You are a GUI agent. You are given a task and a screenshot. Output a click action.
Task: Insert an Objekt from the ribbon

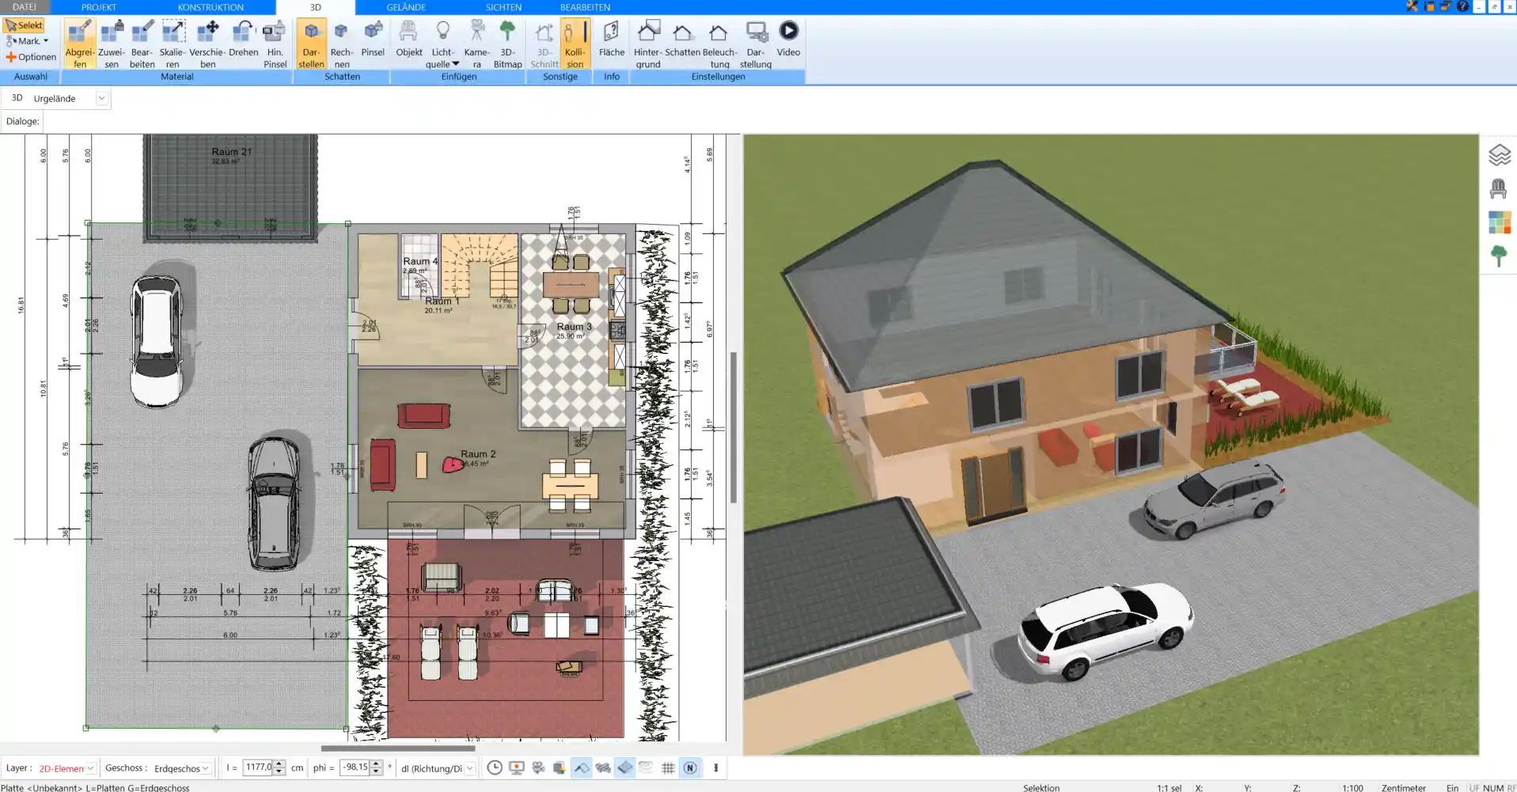409,38
